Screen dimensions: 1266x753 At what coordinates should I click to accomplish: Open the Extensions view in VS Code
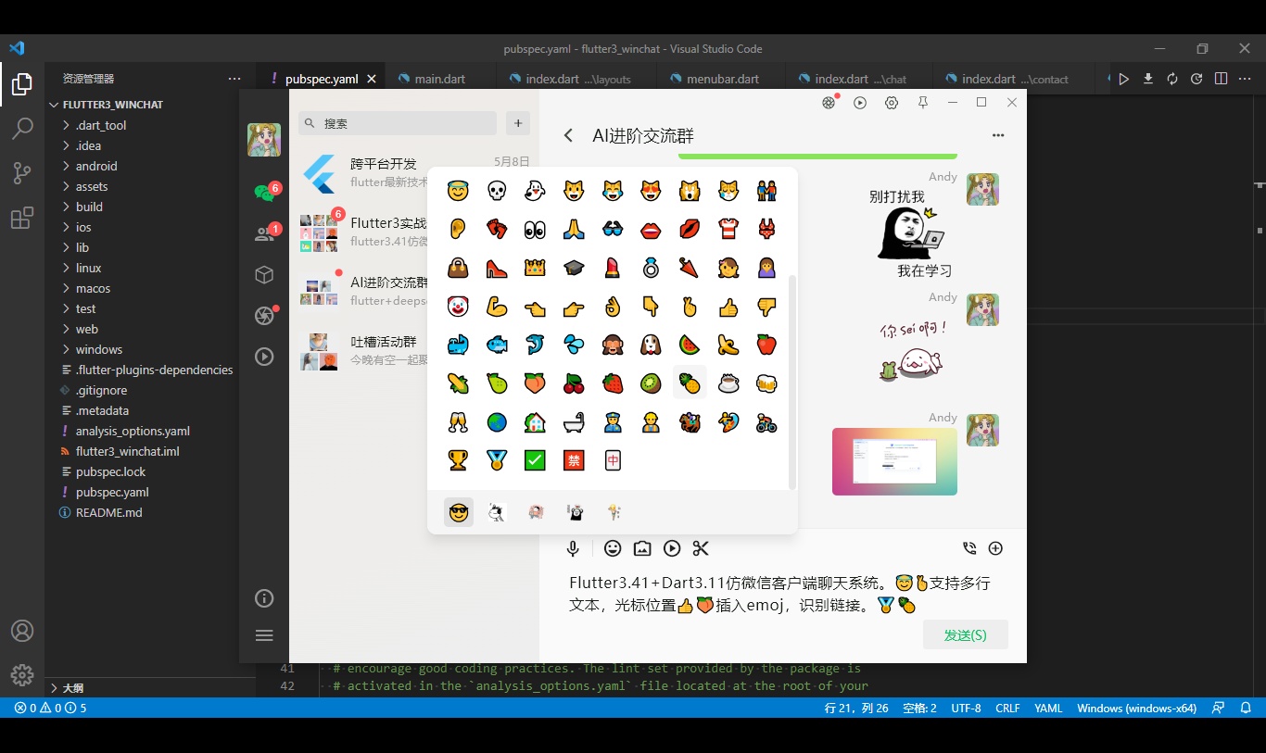(22, 219)
